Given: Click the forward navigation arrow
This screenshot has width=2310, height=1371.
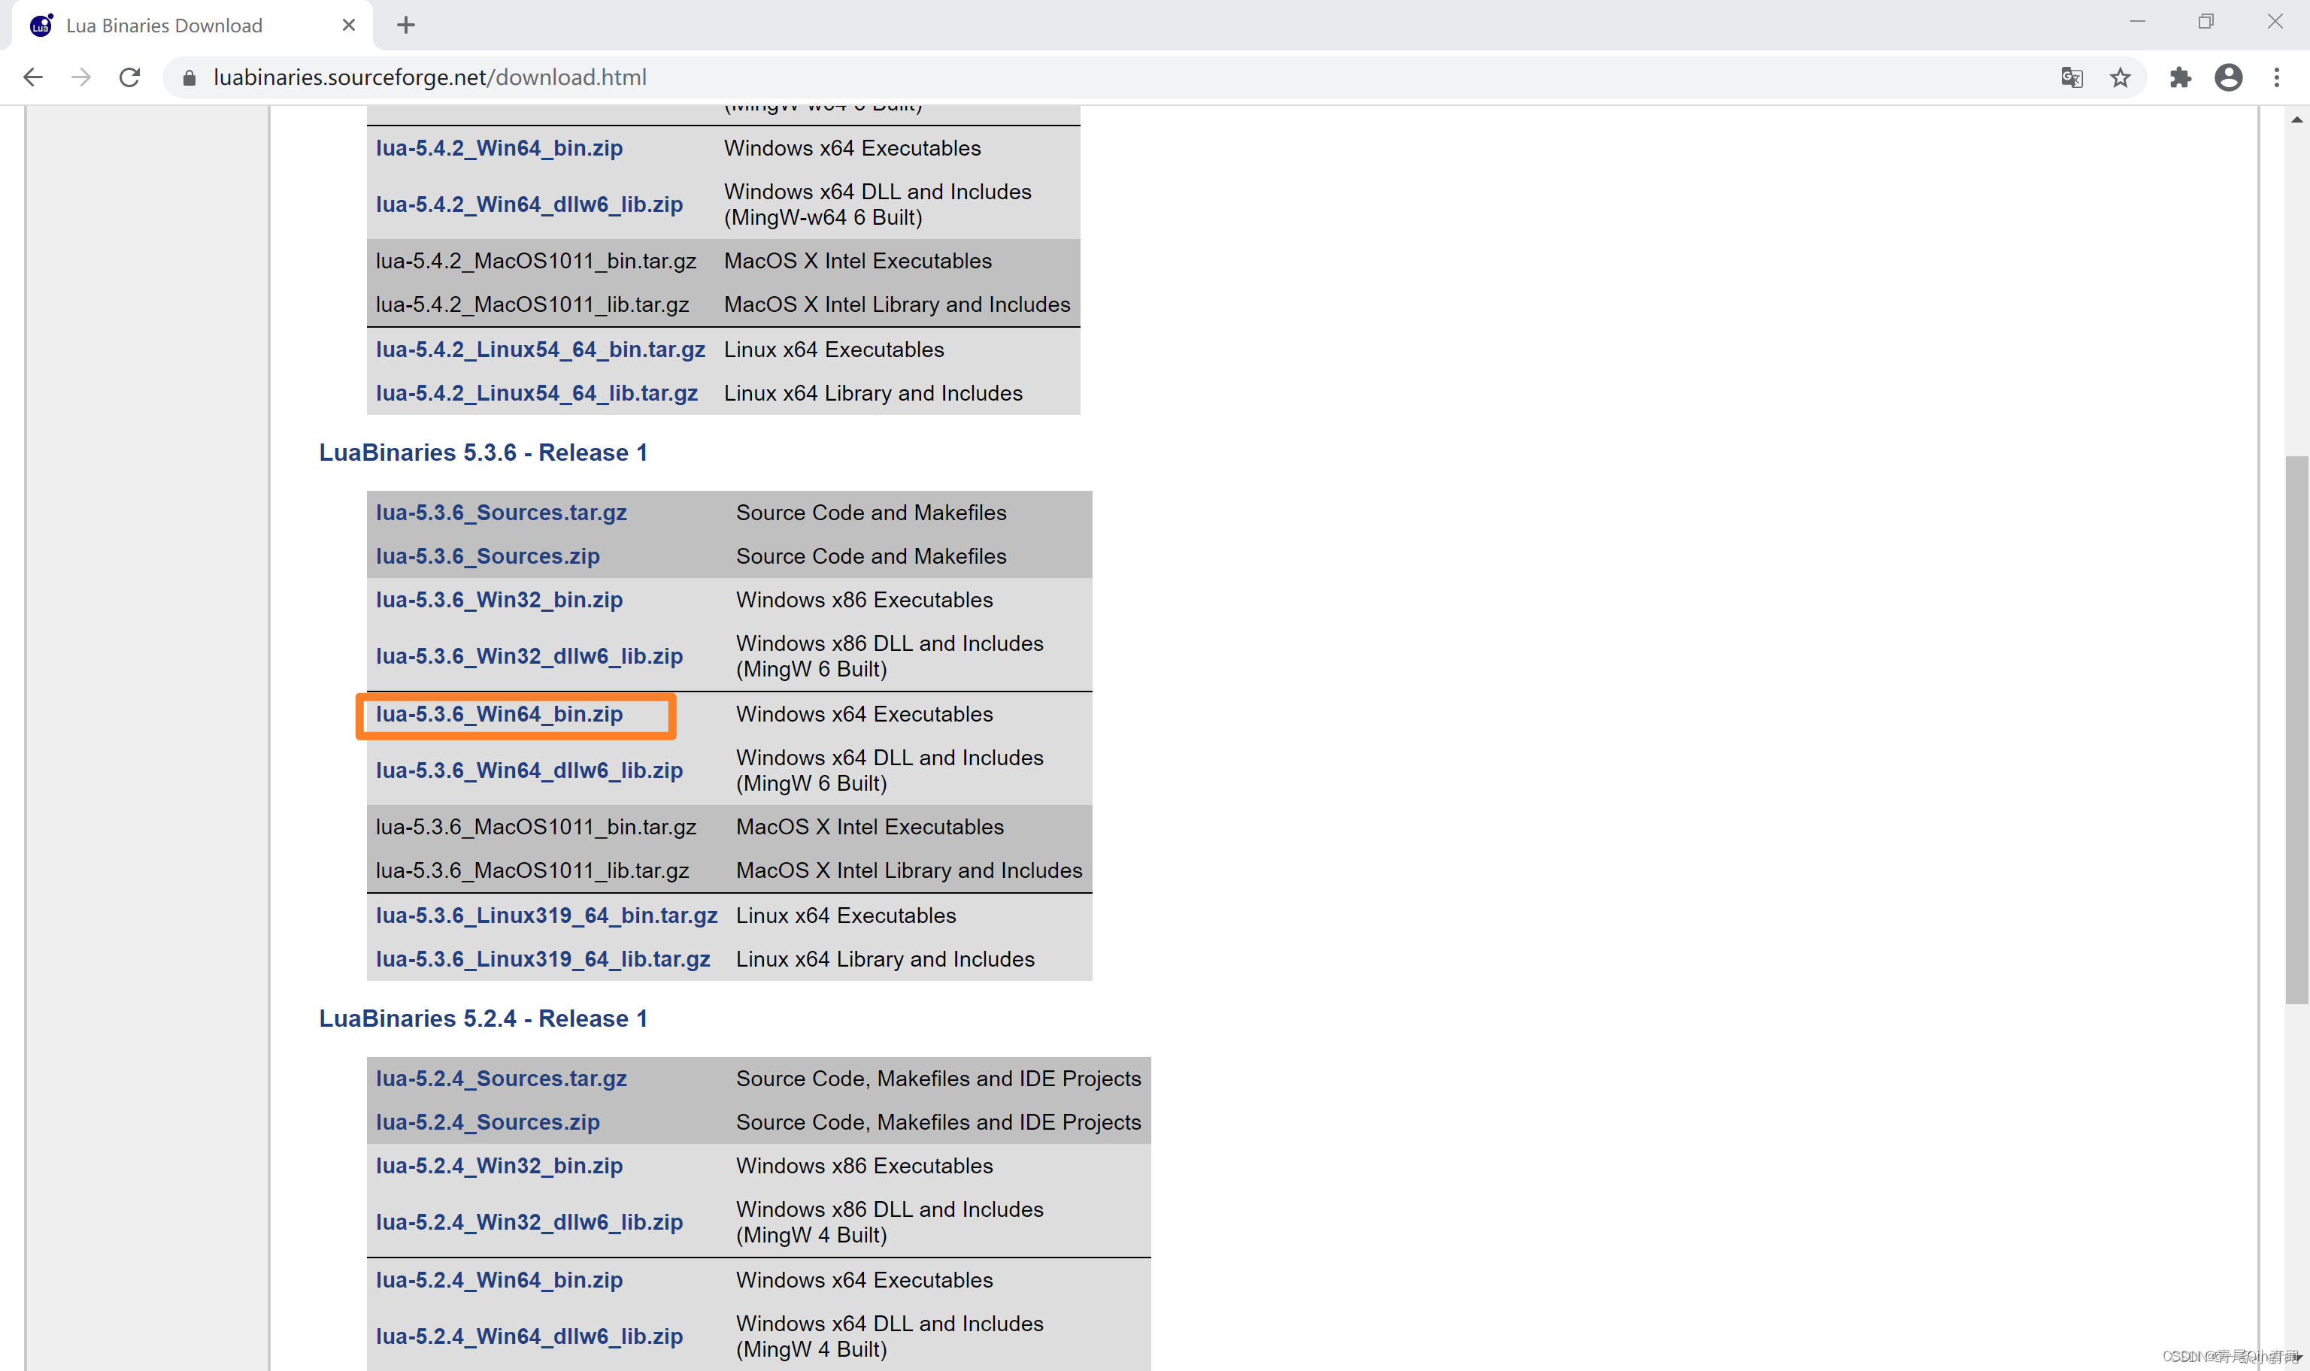Looking at the screenshot, I should click(x=81, y=77).
